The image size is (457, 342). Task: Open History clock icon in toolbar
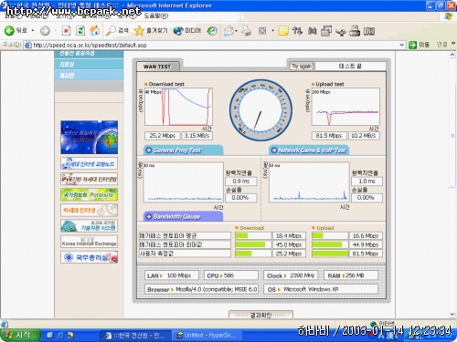[212, 31]
